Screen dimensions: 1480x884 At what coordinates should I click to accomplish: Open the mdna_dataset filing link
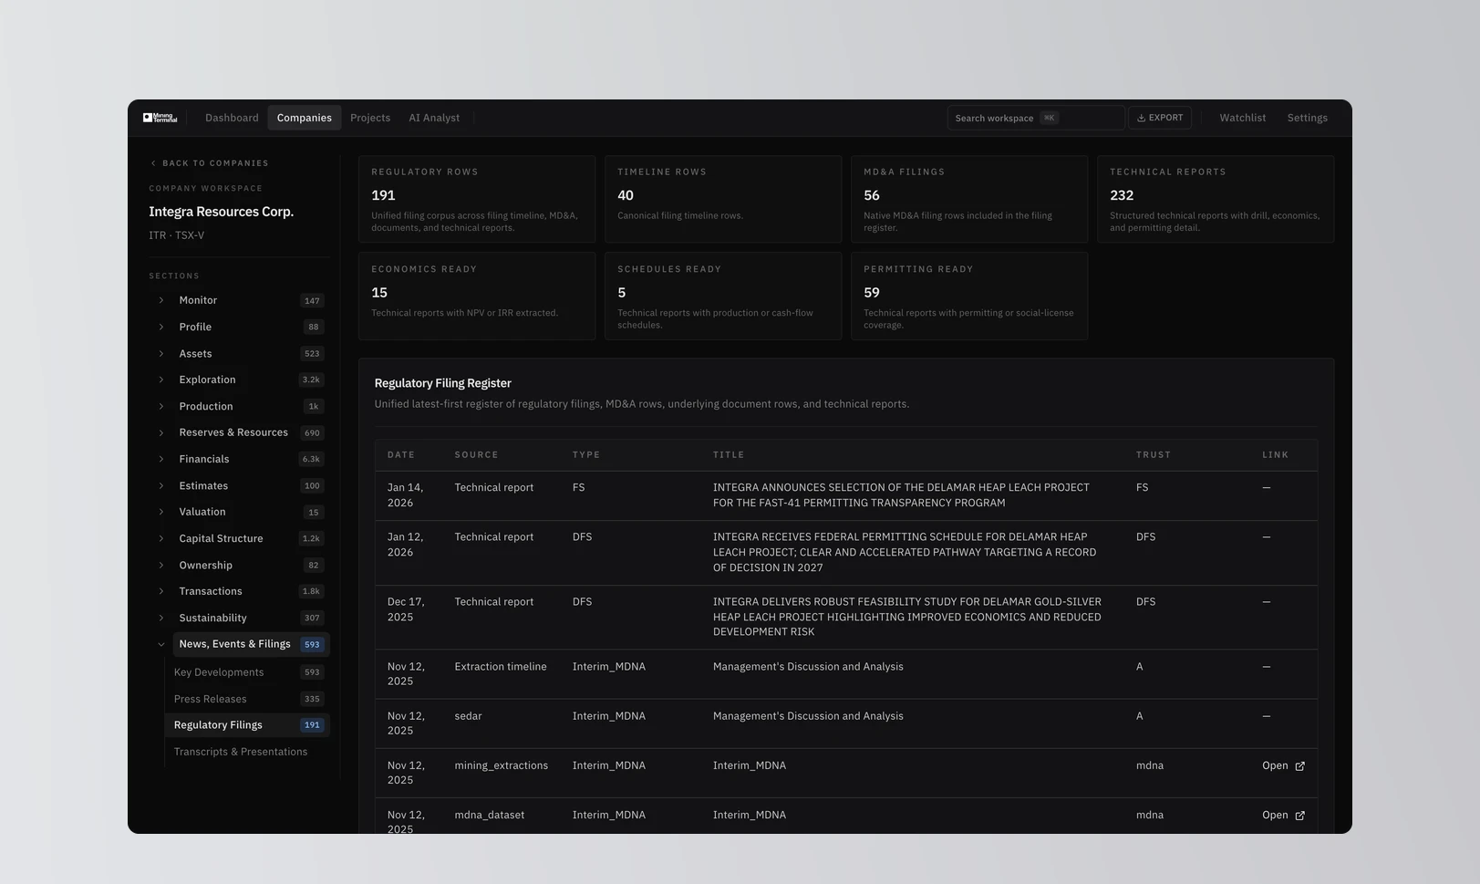(x=1283, y=816)
